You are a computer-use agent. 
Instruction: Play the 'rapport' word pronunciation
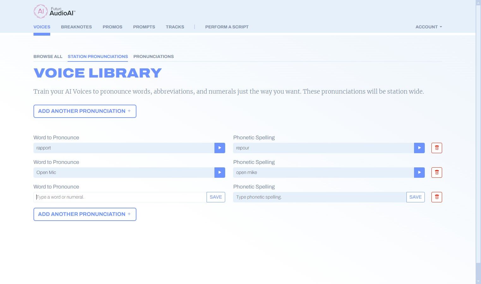click(219, 148)
